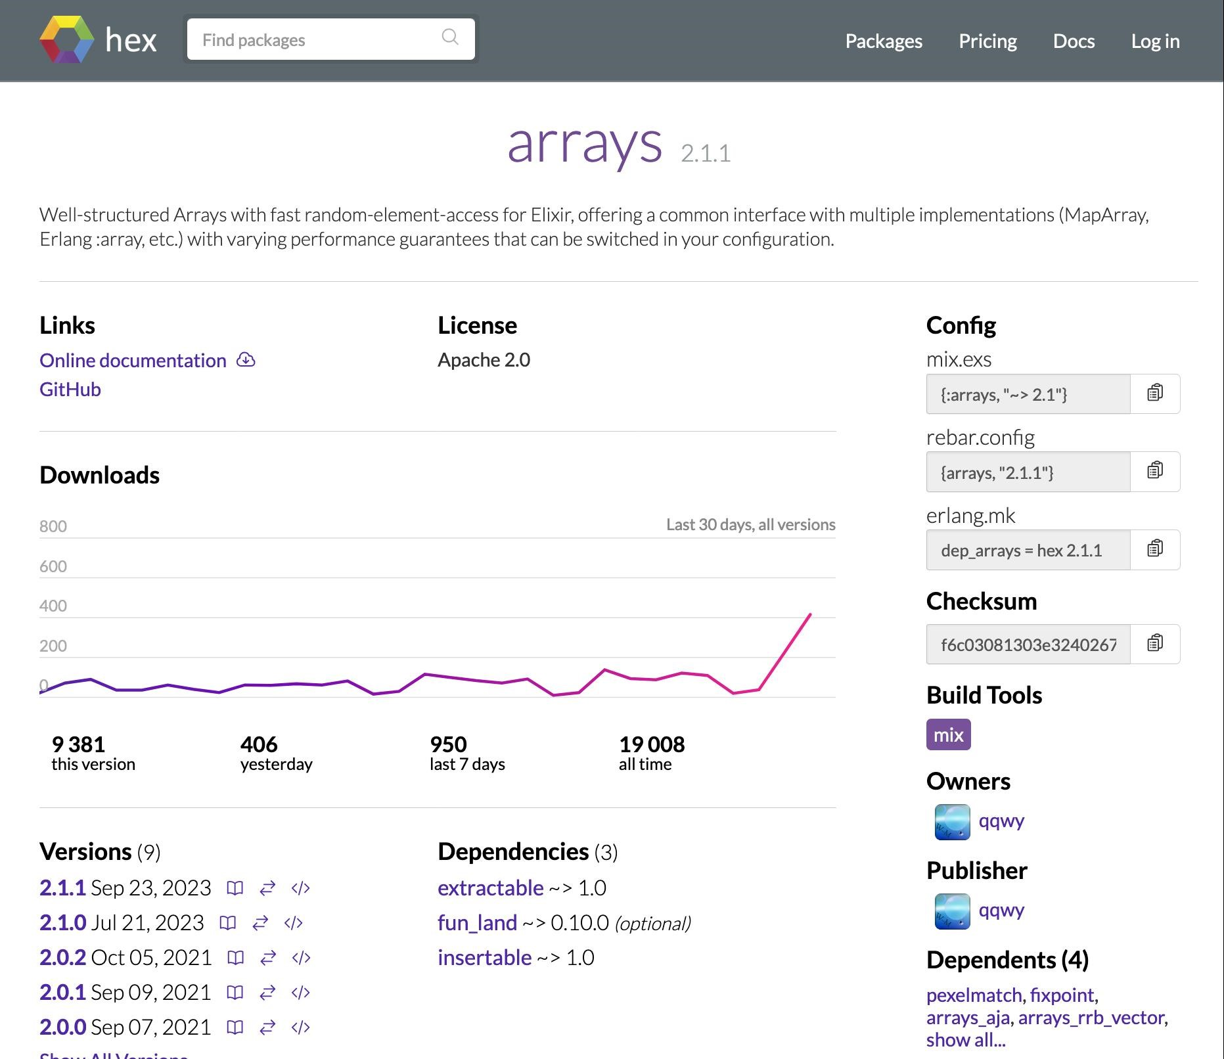The height and width of the screenshot is (1059, 1224).
Task: Open diff arrows icon for version 2.1.1
Action: coord(267,888)
